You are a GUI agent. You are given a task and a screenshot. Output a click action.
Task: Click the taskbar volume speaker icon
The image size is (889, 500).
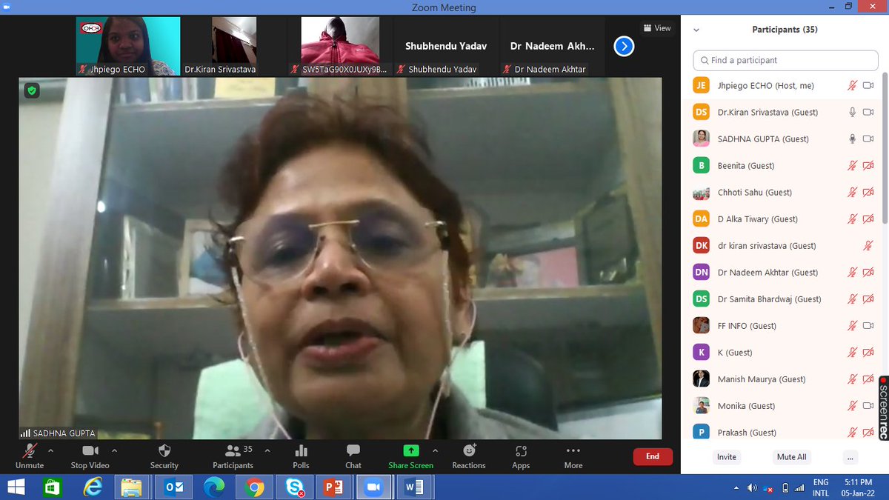tap(752, 488)
